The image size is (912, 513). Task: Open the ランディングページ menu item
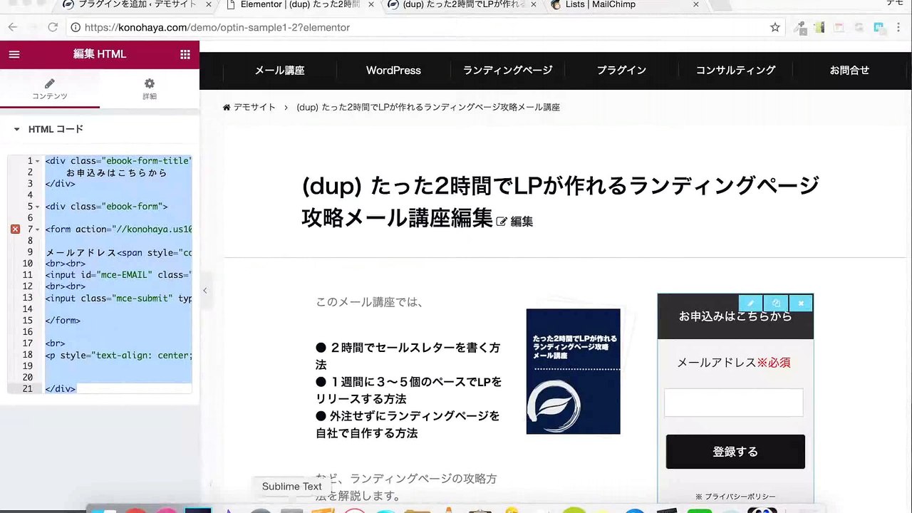[x=507, y=71]
